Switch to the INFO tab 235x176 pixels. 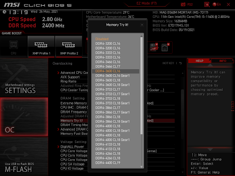coord(223,61)
